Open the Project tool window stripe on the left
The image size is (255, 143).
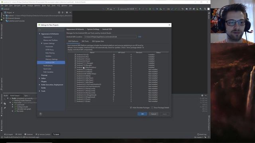coord(2,16)
